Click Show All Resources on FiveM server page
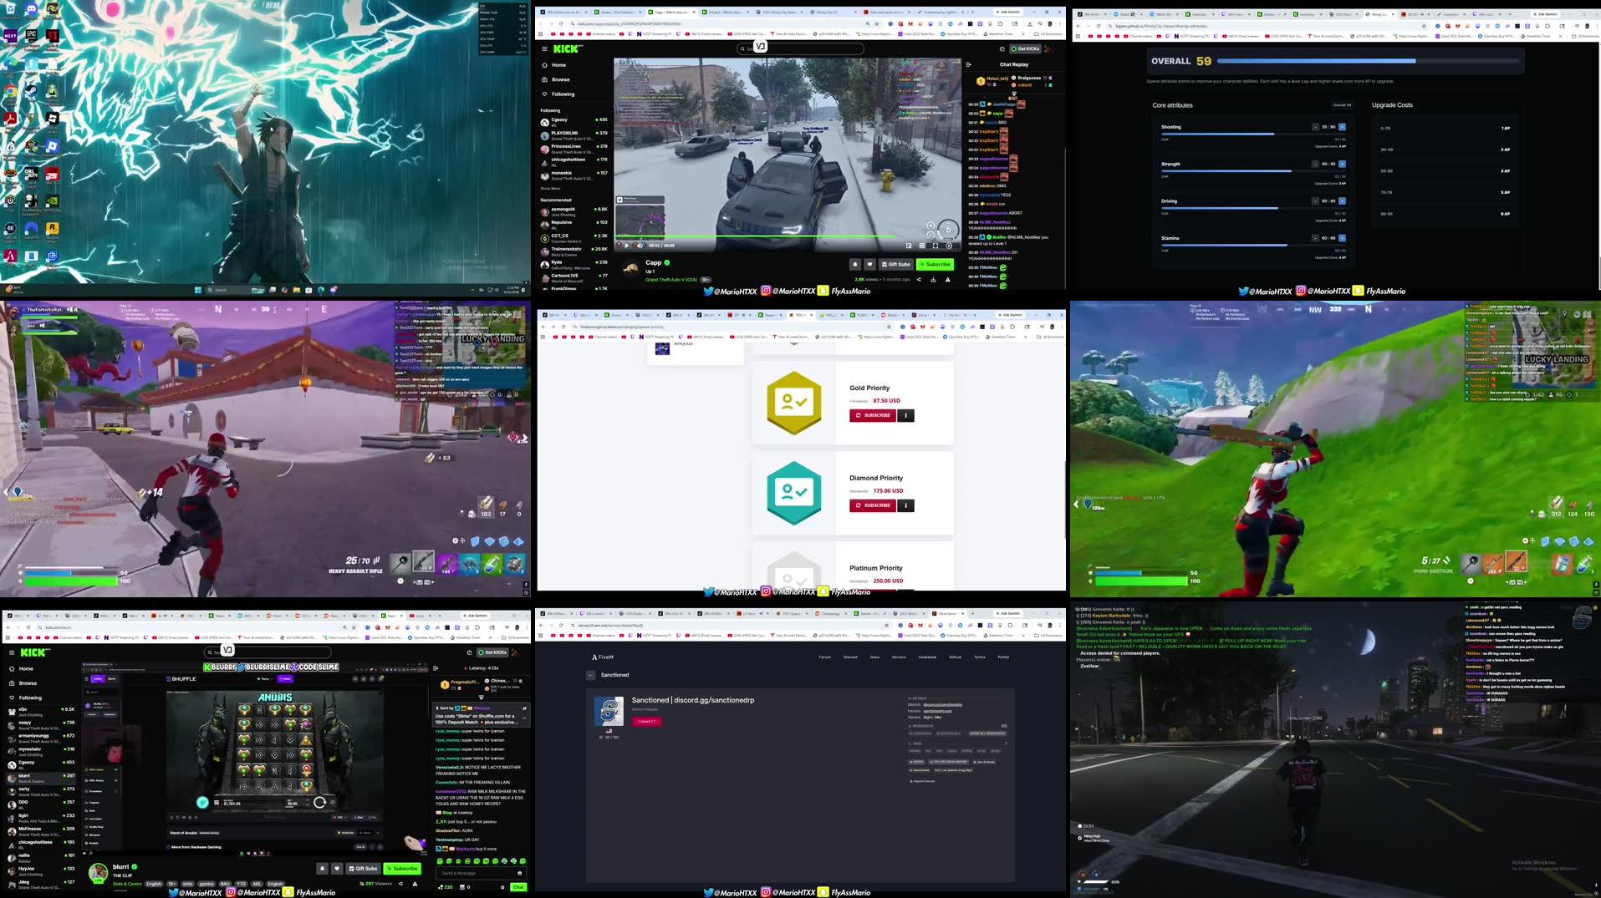1601x898 pixels. coord(987,733)
